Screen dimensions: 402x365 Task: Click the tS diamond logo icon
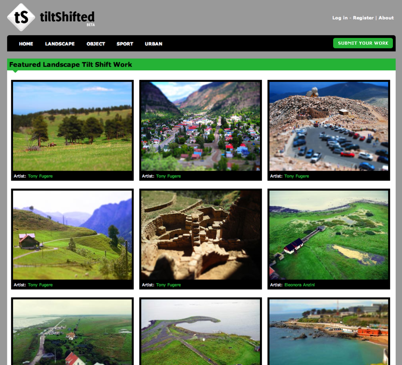tap(21, 17)
